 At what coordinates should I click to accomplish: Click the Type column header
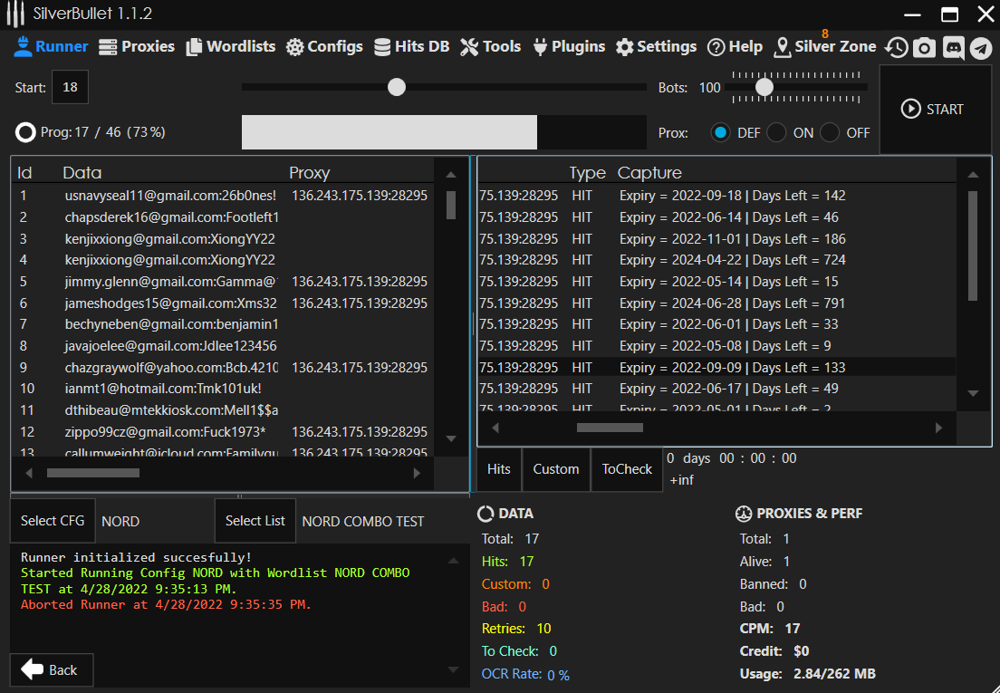[587, 173]
